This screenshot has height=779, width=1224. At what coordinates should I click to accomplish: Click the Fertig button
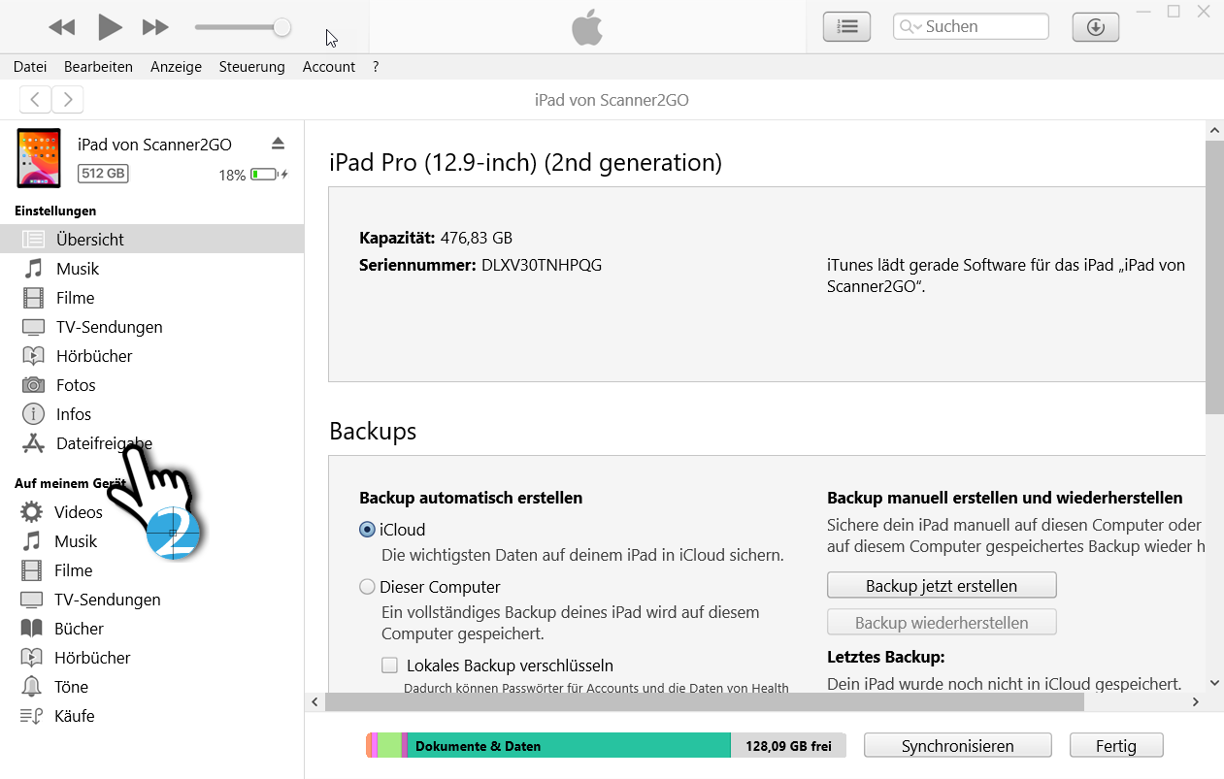tap(1116, 746)
